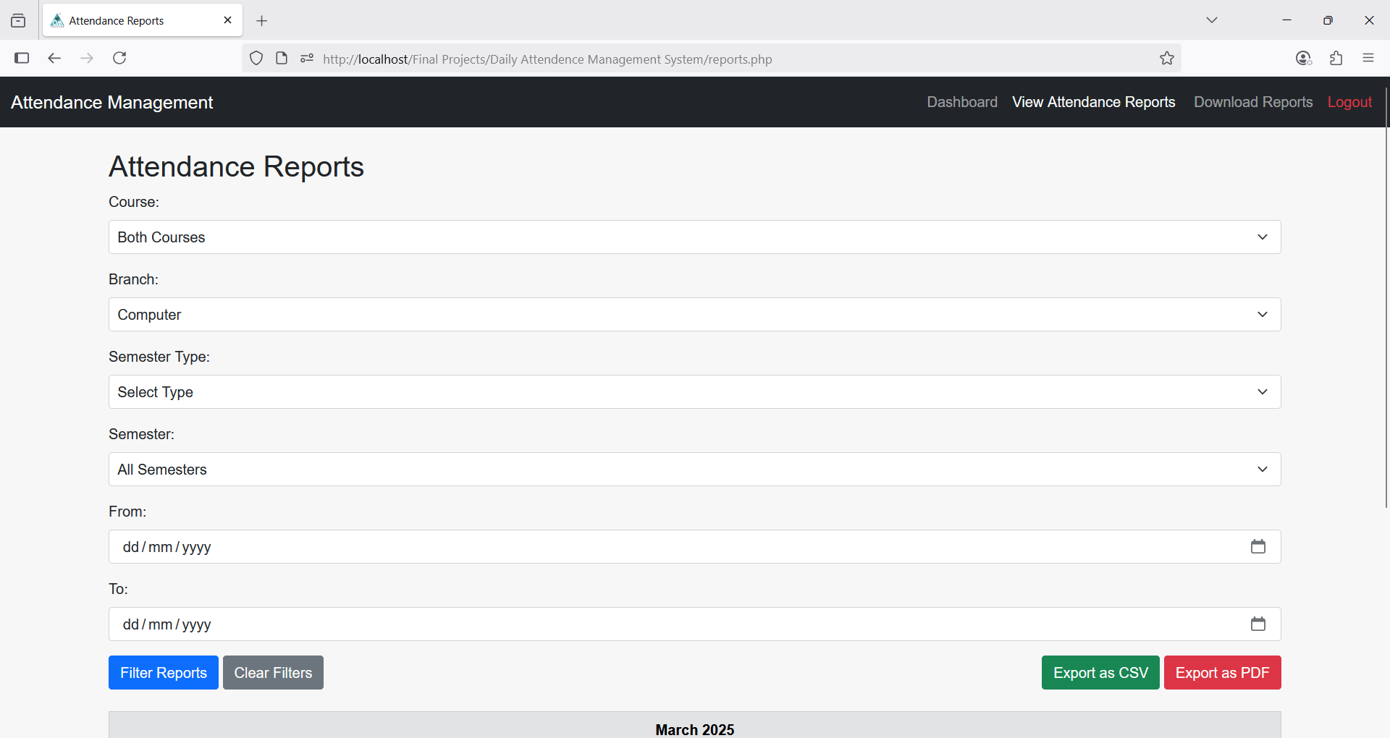This screenshot has width=1390, height=738.
Task: Click the Filter Reports button
Action: pyautogui.click(x=163, y=673)
